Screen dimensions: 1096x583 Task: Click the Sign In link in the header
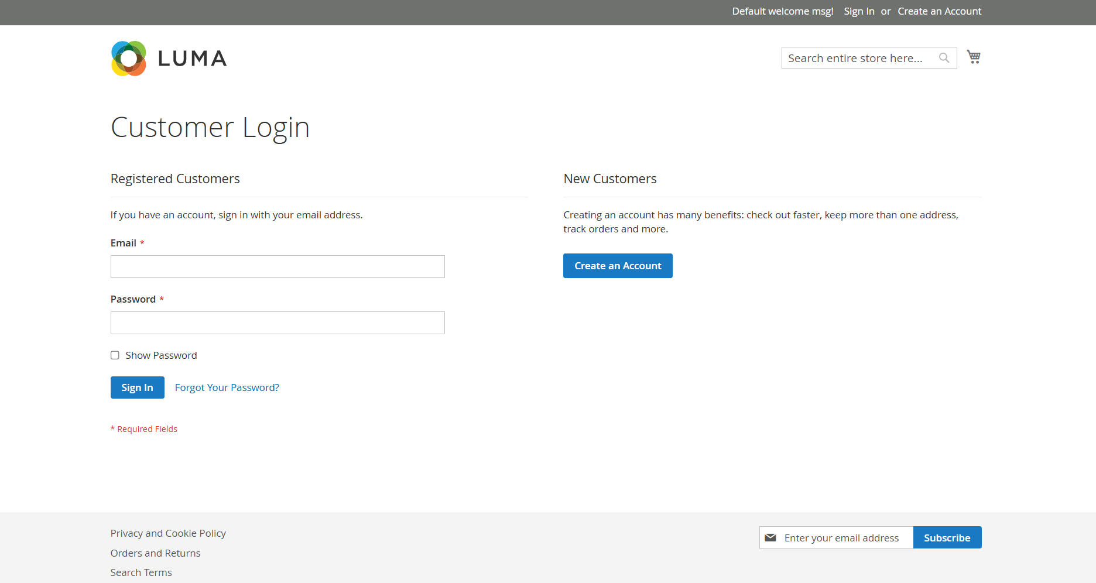[859, 11]
